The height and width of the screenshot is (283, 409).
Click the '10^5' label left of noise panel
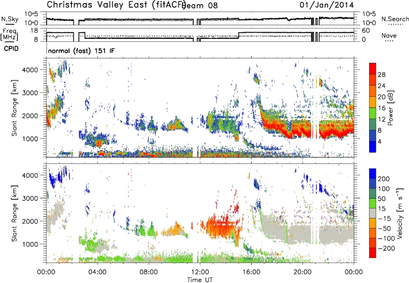pos(31,14)
